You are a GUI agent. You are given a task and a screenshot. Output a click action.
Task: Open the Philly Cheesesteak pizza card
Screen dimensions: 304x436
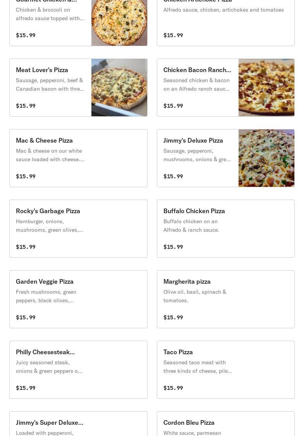click(x=78, y=370)
